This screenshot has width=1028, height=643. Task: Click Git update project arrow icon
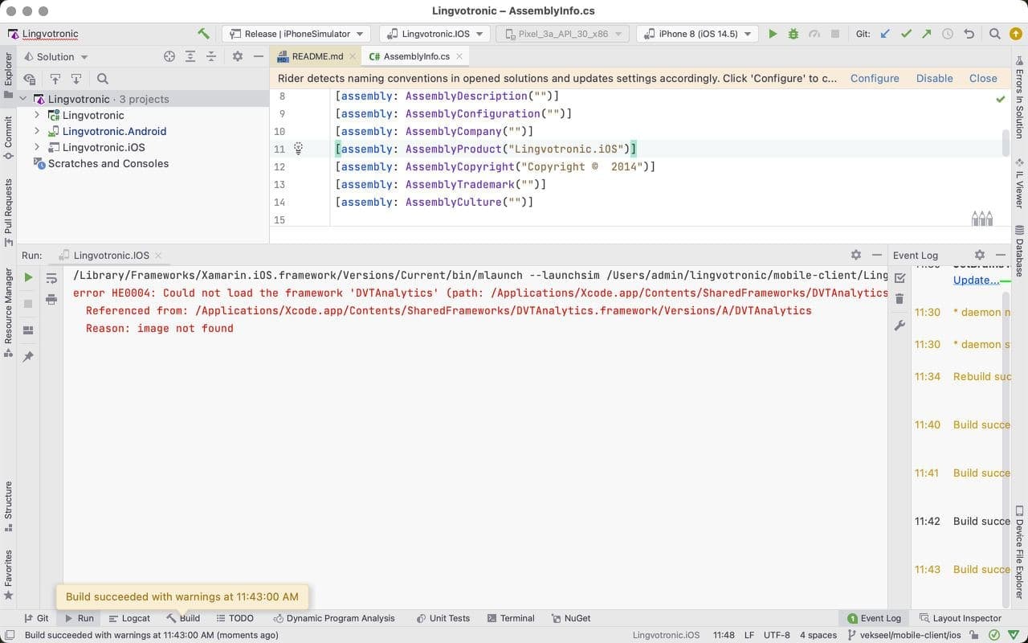click(885, 34)
